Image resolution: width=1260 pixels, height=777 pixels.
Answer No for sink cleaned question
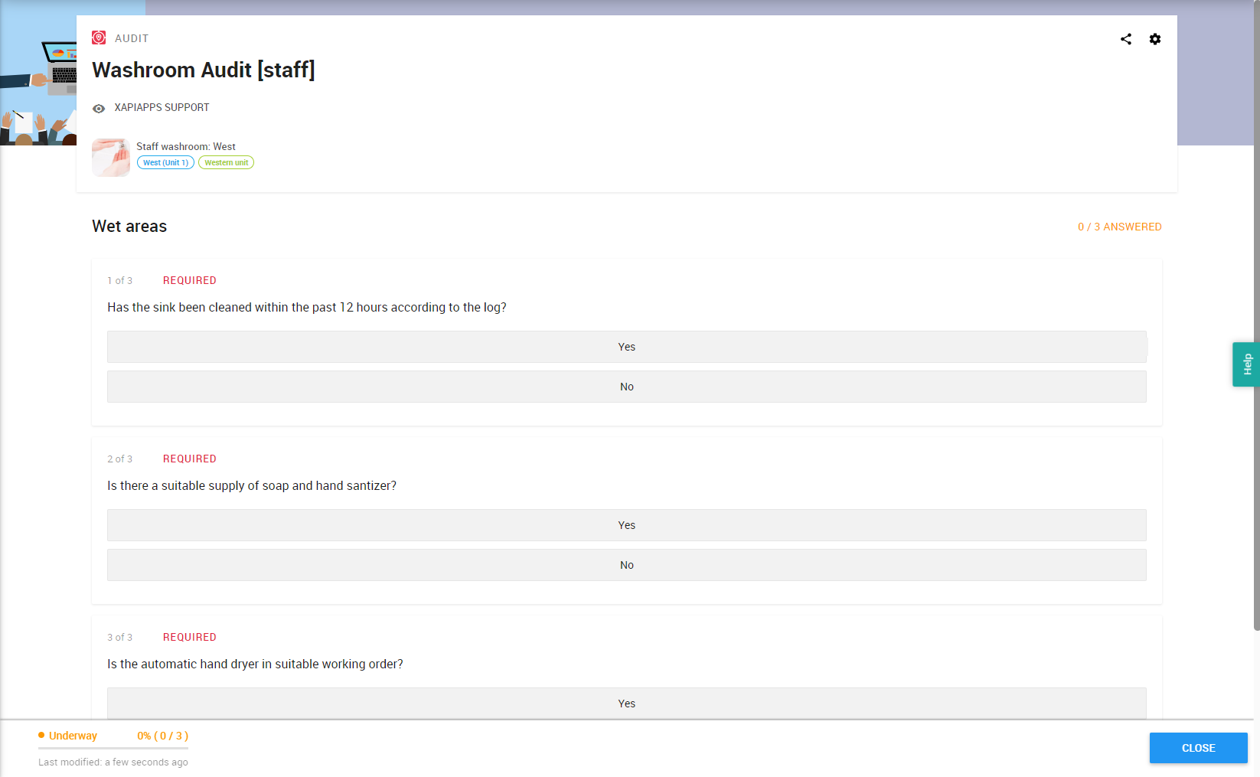pos(627,387)
